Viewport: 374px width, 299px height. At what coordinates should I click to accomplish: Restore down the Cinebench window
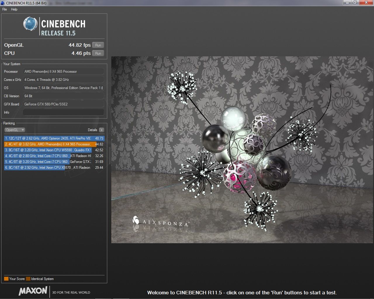click(x=354, y=3)
